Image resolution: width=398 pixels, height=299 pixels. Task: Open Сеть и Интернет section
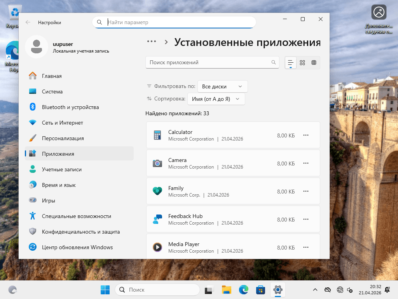(x=64, y=123)
